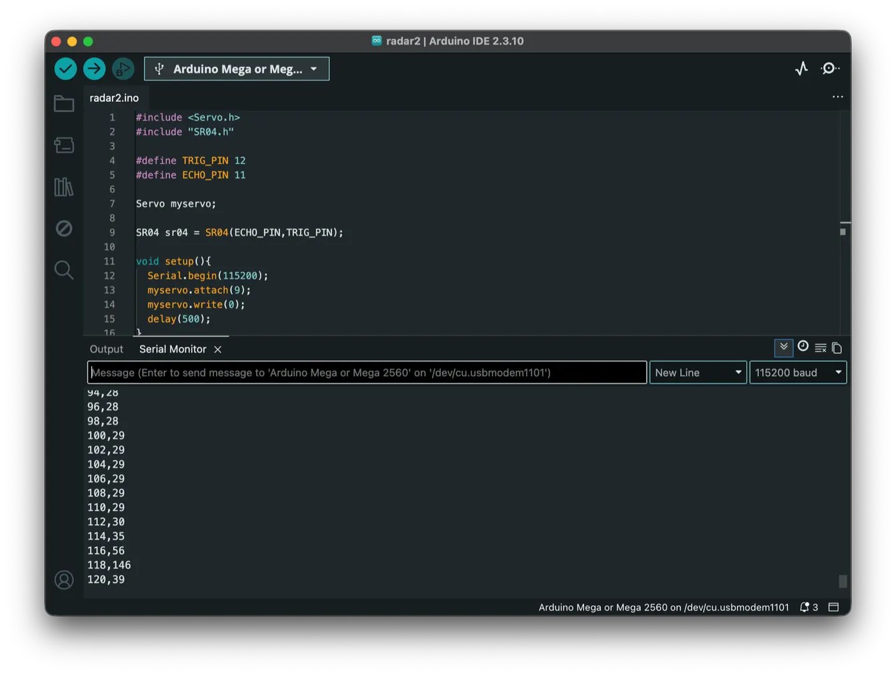Click serial output line '112,30'
Image resolution: width=896 pixels, height=675 pixels.
click(106, 522)
